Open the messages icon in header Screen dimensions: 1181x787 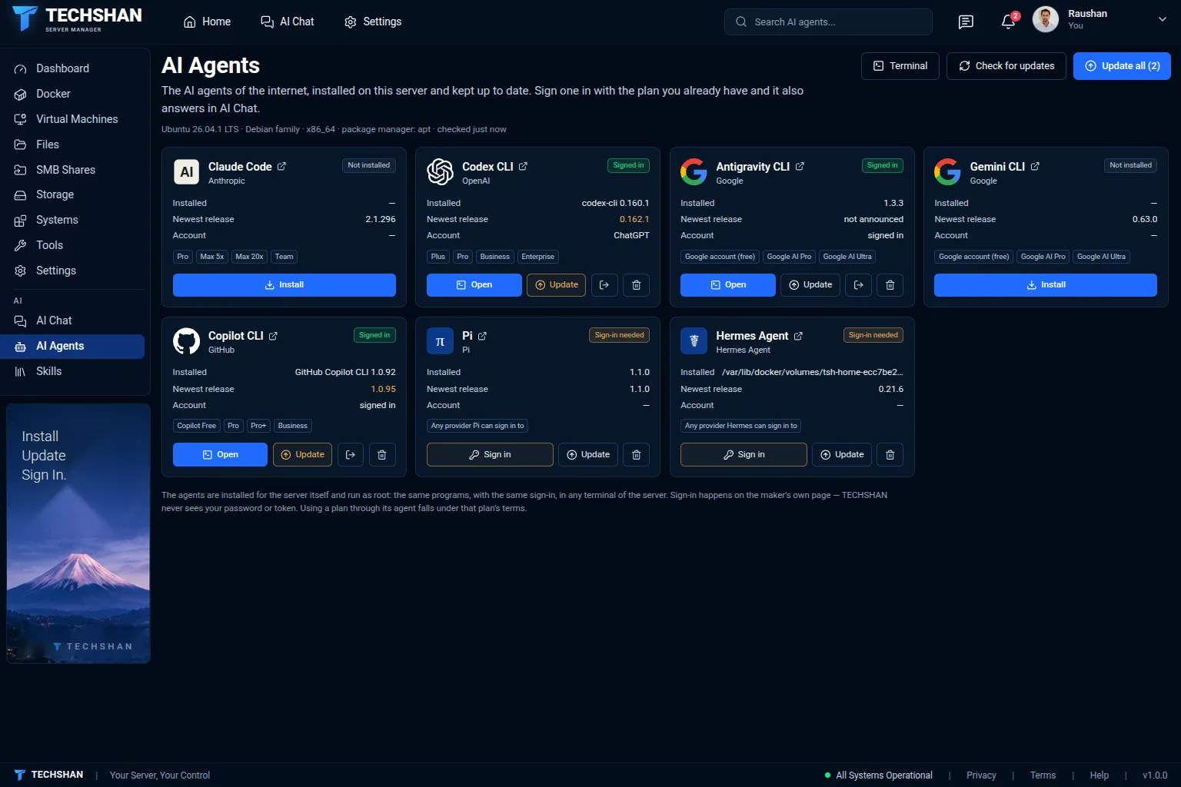[966, 22]
